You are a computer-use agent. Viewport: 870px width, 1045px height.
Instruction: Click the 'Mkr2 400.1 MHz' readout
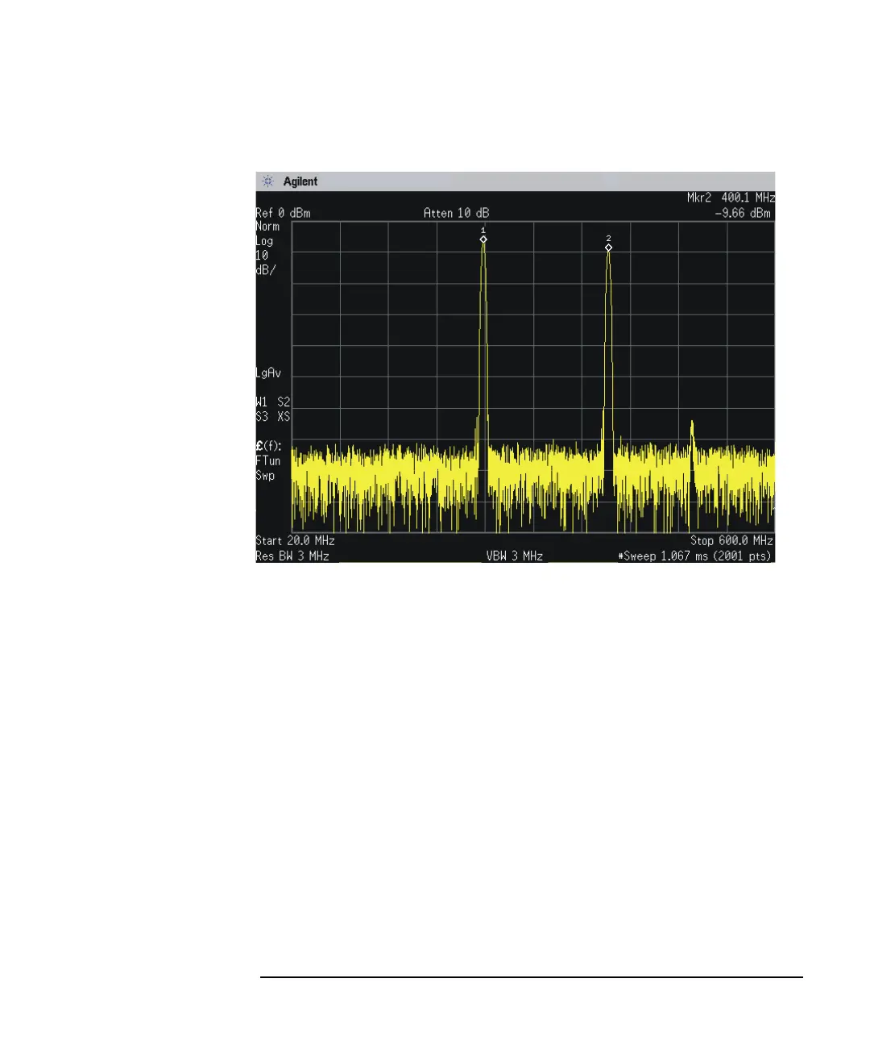click(x=730, y=198)
